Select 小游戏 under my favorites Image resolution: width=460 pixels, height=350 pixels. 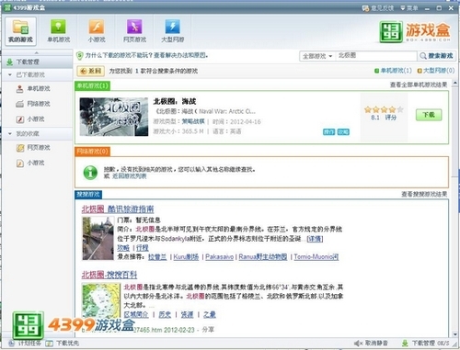coord(30,163)
